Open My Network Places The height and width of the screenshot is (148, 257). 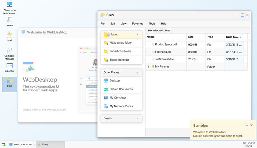(x=121, y=106)
